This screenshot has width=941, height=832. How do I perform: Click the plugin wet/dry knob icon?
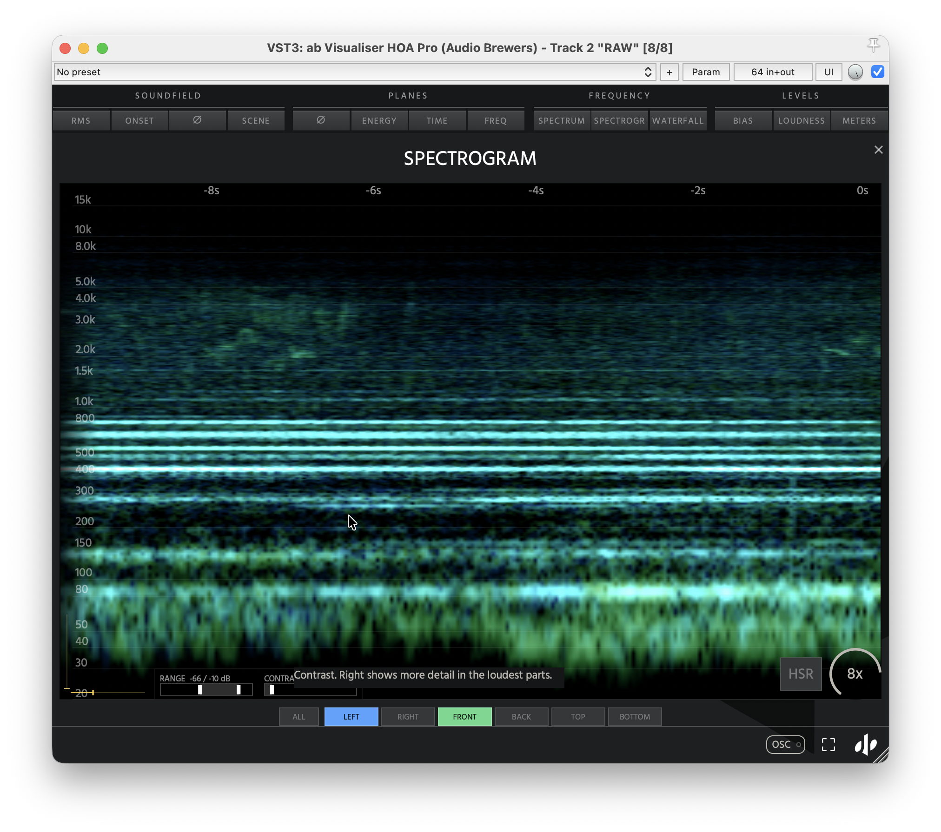[855, 72]
